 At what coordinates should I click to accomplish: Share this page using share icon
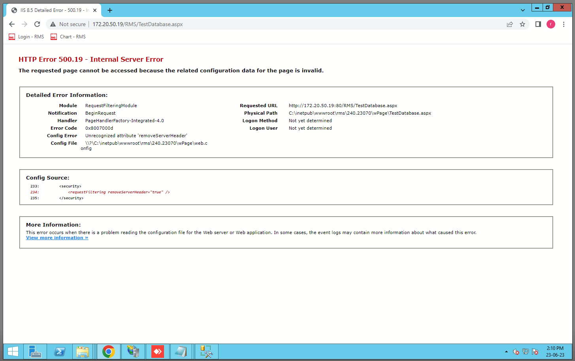pyautogui.click(x=510, y=24)
